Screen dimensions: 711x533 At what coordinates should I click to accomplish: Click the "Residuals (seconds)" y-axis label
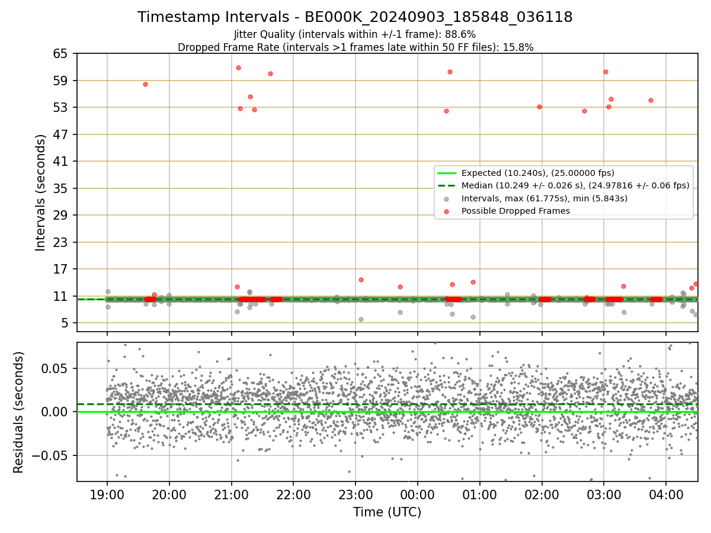(x=19, y=412)
